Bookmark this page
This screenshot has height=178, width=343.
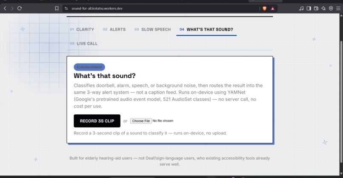pos(57,8)
